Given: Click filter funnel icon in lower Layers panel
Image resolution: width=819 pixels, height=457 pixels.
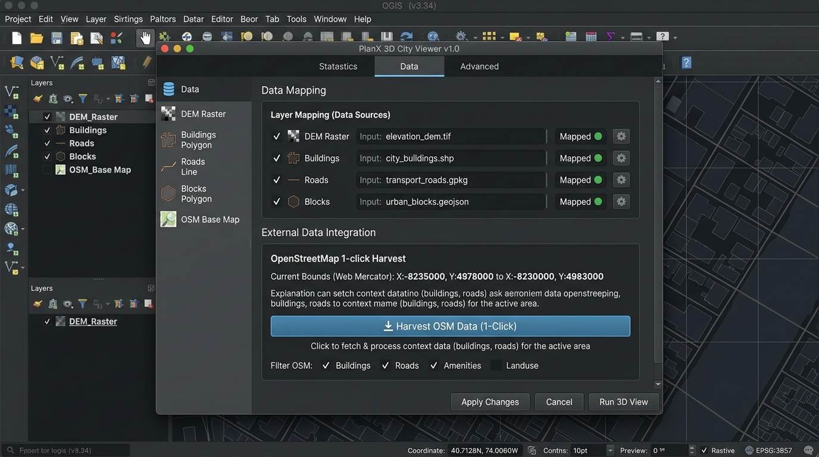Looking at the screenshot, I should 83,304.
